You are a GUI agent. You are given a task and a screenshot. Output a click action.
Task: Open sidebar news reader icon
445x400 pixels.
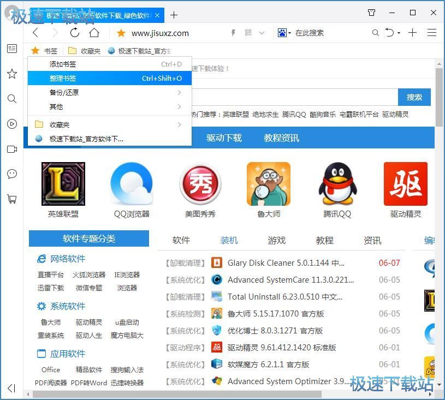[12, 49]
